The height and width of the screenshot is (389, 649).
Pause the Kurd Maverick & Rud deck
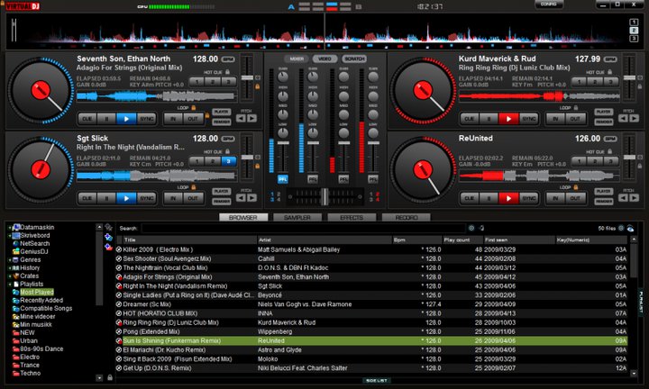click(489, 119)
